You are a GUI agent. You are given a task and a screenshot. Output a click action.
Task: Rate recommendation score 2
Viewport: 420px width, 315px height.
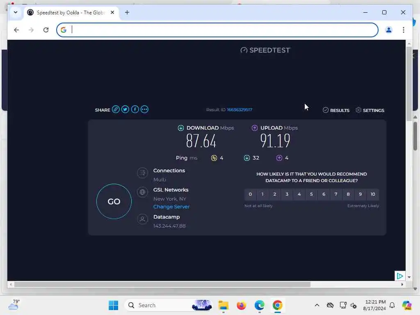pyautogui.click(x=274, y=194)
